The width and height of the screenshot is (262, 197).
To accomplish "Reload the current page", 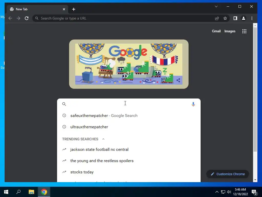I will pyautogui.click(x=27, y=18).
